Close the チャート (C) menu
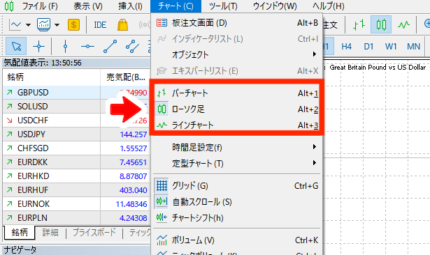 [x=175, y=6]
